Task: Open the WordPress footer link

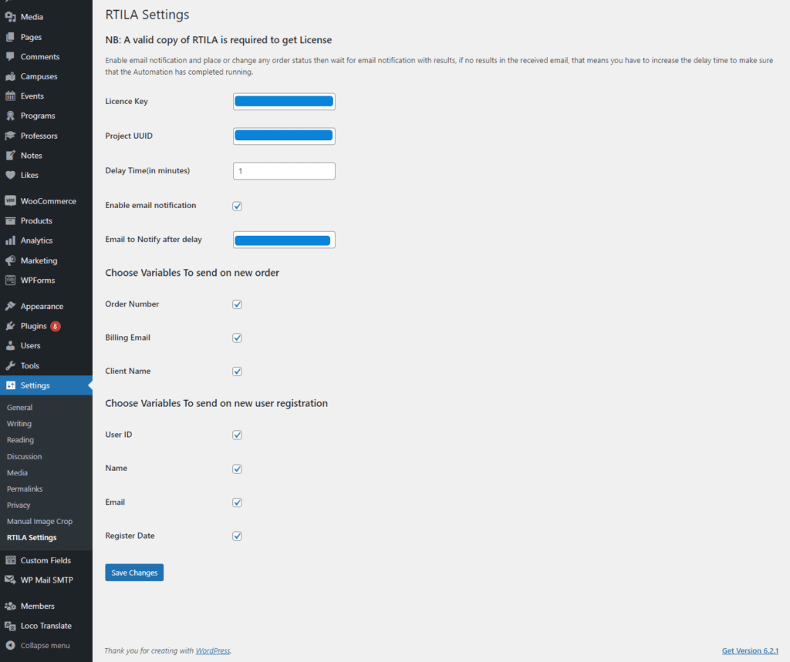Action: pyautogui.click(x=213, y=650)
